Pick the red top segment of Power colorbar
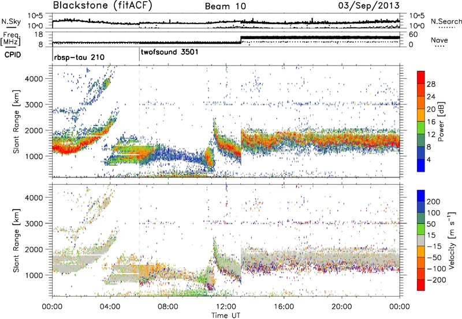Viewport: 462px width, 319px height. [x=421, y=77]
